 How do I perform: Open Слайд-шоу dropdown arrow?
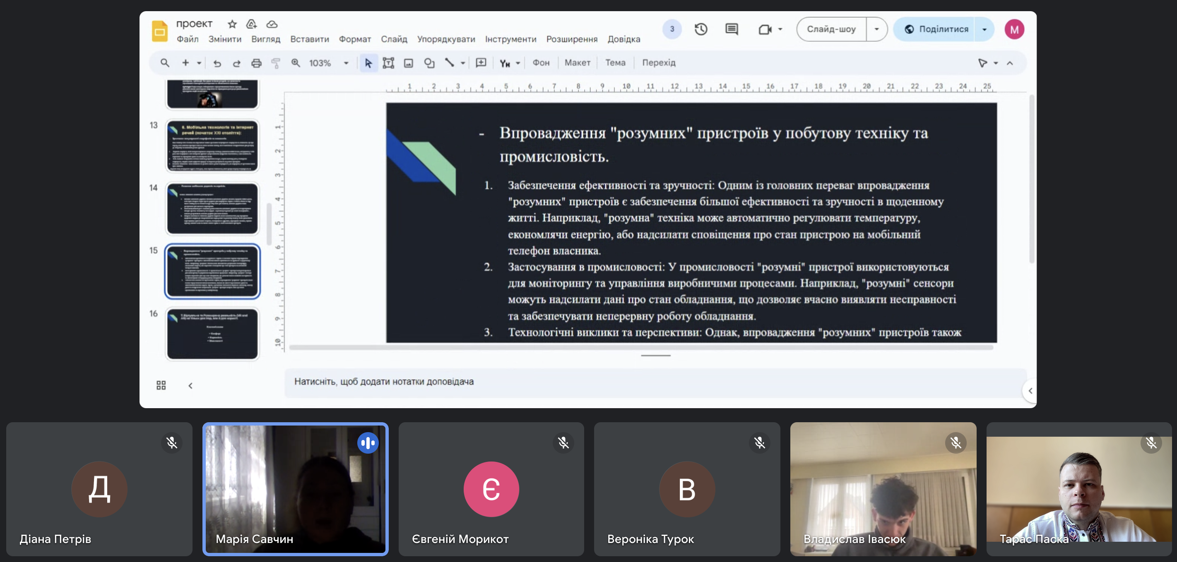pos(876,29)
